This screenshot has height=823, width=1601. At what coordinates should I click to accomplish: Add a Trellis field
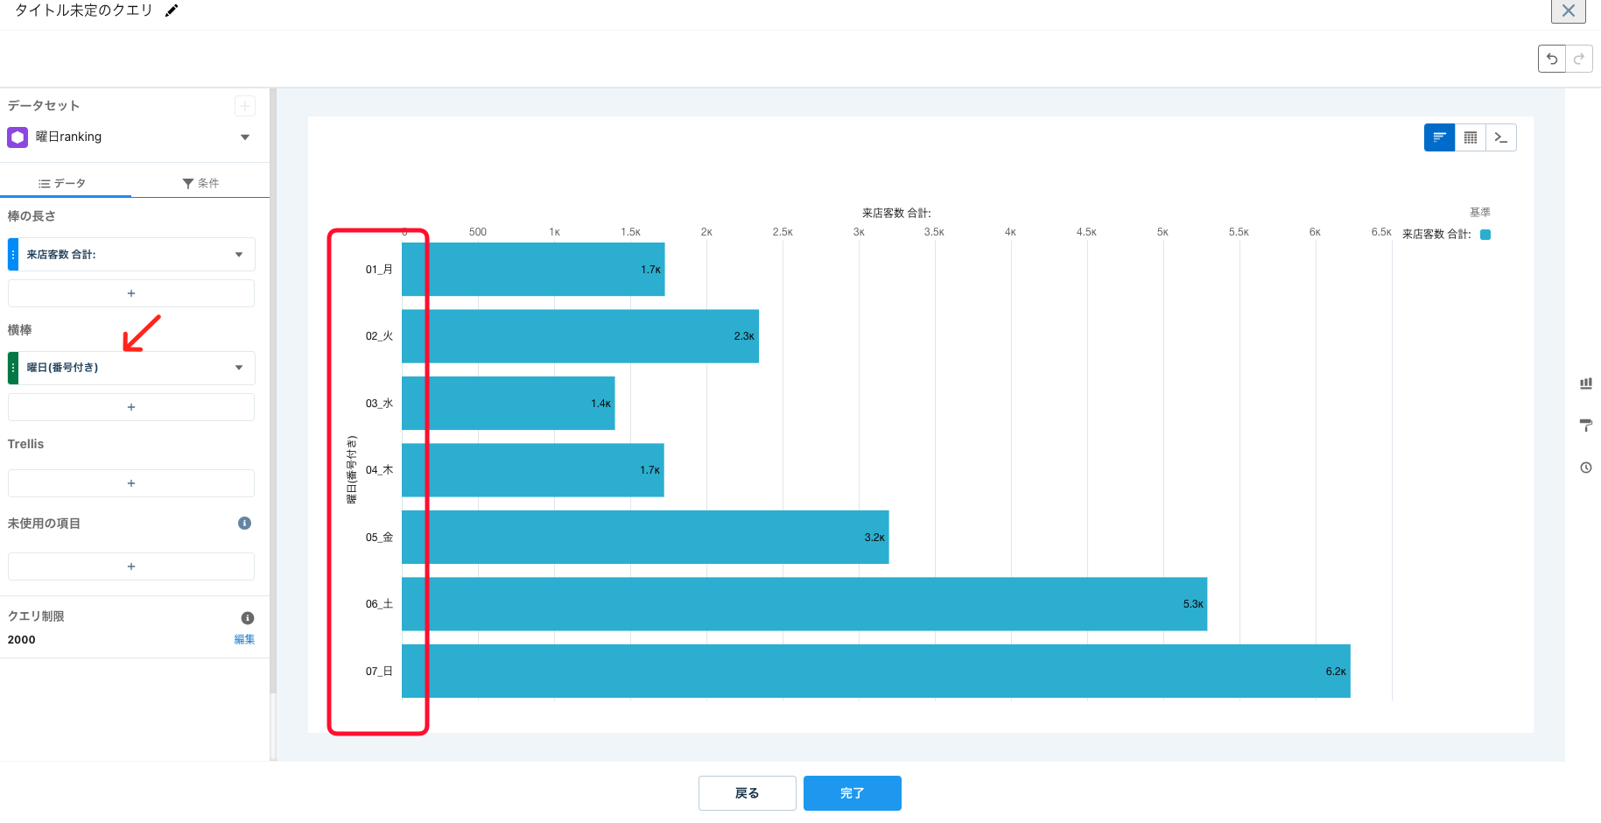131,483
